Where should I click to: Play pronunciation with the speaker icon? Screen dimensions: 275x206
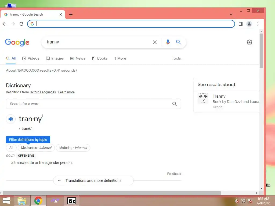[x=11, y=119]
